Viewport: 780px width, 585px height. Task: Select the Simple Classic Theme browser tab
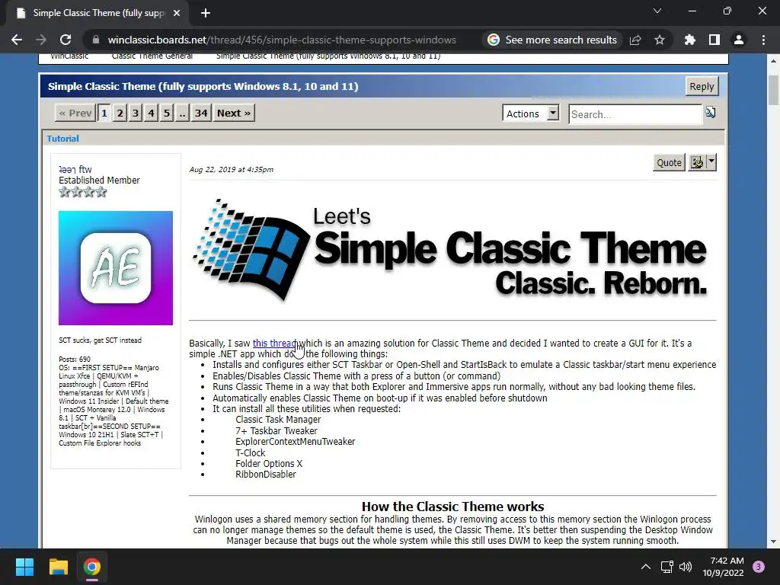click(x=98, y=13)
